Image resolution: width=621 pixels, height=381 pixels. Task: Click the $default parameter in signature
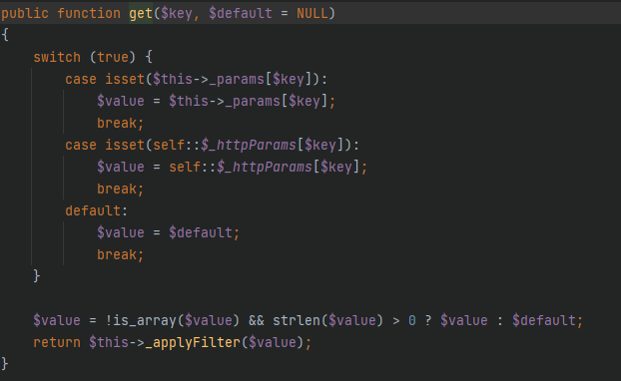pos(241,13)
